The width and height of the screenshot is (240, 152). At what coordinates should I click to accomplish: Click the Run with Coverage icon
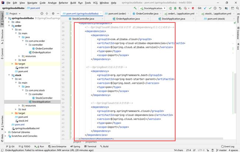click(x=180, y=8)
